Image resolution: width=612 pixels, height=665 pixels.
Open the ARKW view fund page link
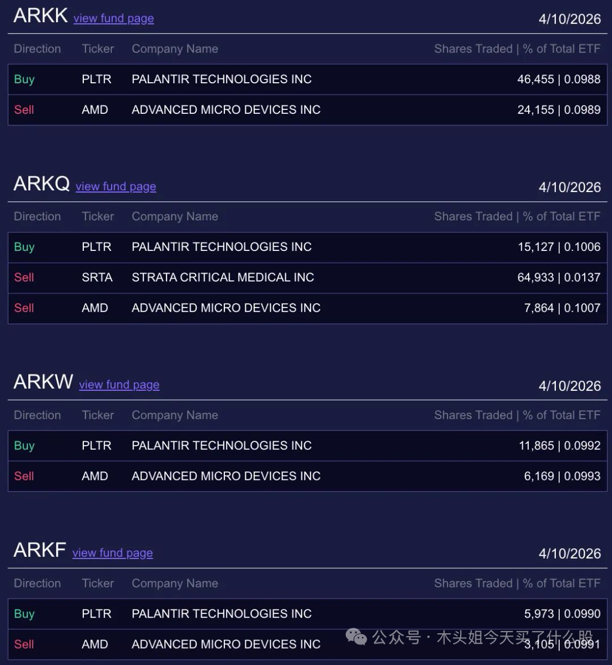point(119,385)
